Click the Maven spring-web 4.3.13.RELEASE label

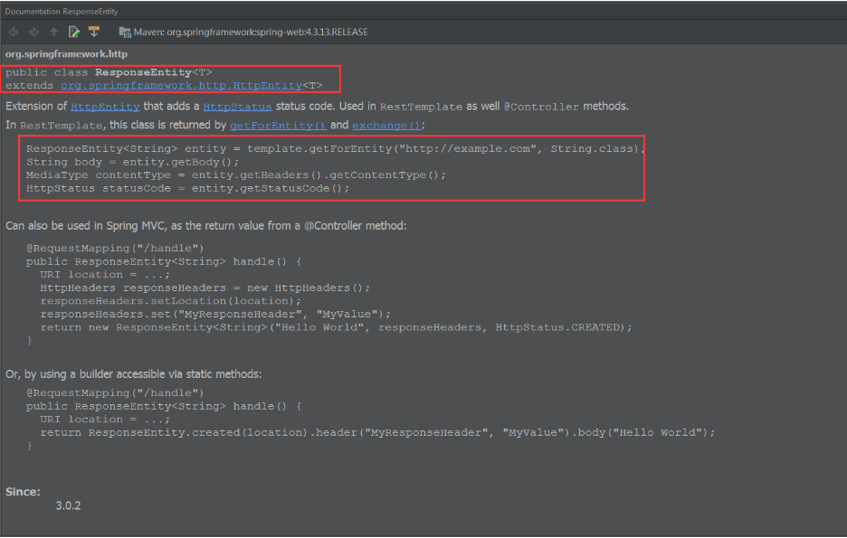[251, 33]
